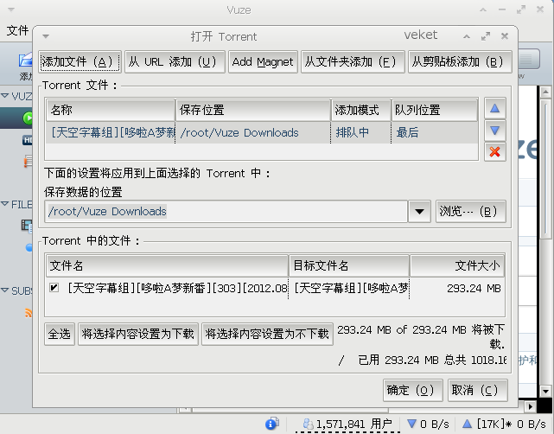Remove torrent using red X icon
This screenshot has width=554, height=434.
click(x=494, y=152)
